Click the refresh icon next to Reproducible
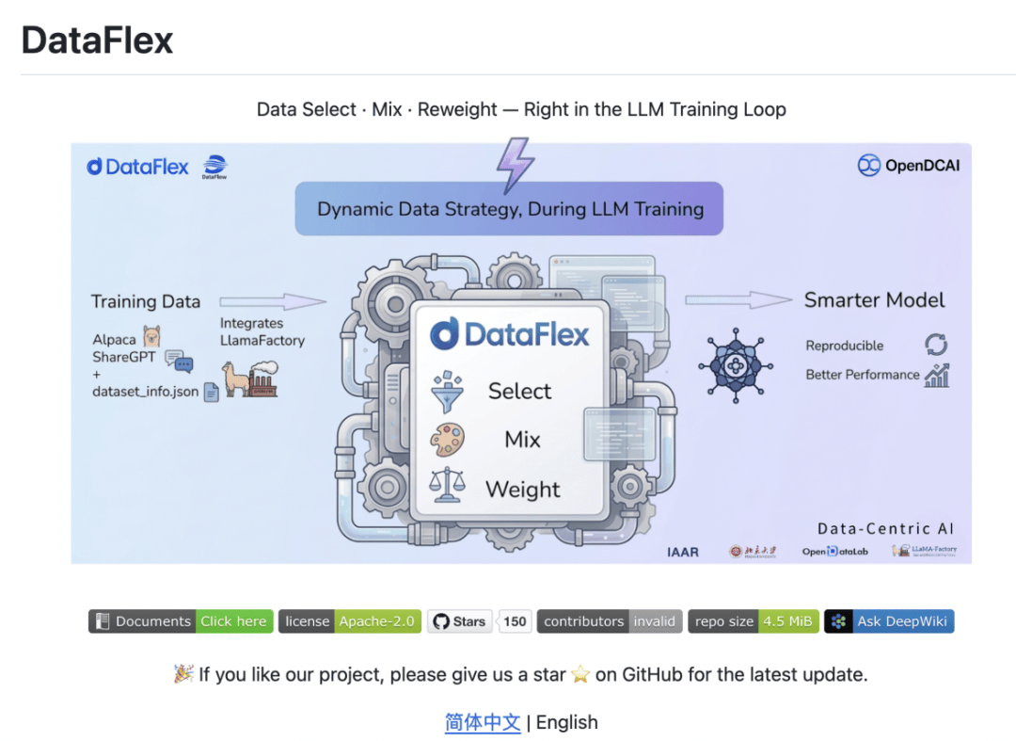Screen dimensions: 1016x741 coord(937,345)
